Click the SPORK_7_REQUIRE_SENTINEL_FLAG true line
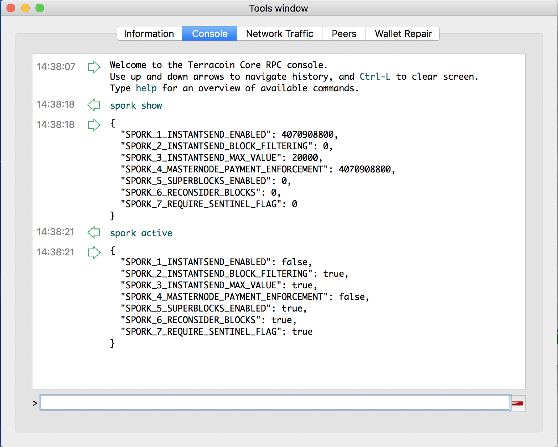Image resolution: width=558 pixels, height=447 pixels. (x=217, y=332)
